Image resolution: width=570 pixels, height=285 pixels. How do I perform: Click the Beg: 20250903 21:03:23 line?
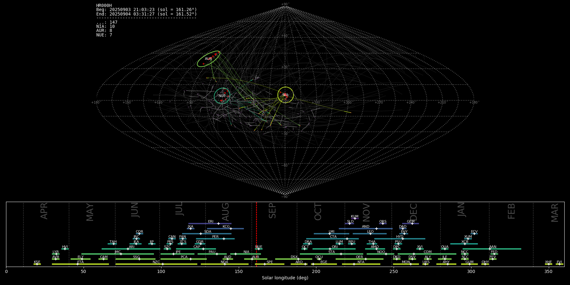click(x=147, y=10)
